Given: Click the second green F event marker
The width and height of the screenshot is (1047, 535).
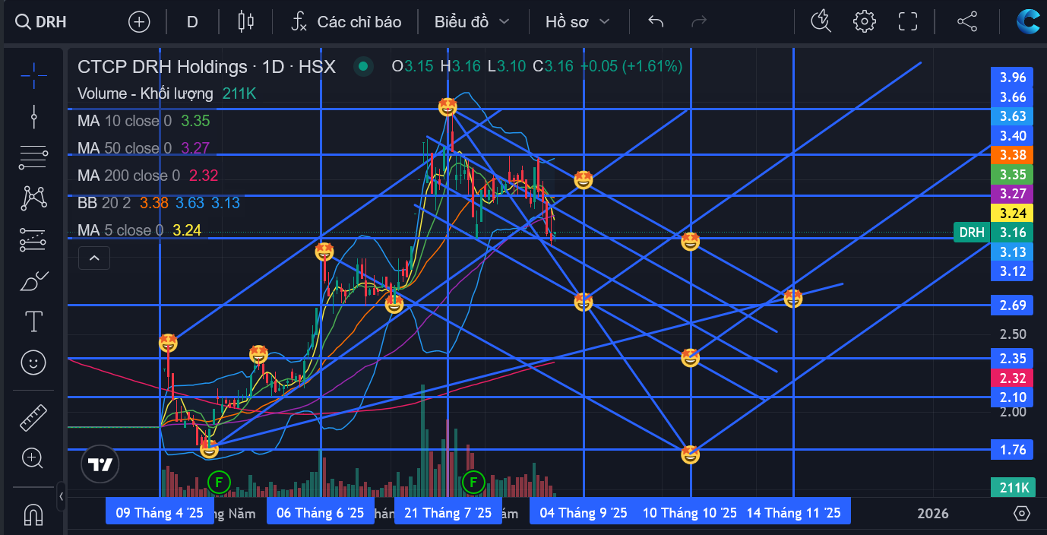Looking at the screenshot, I should [473, 481].
